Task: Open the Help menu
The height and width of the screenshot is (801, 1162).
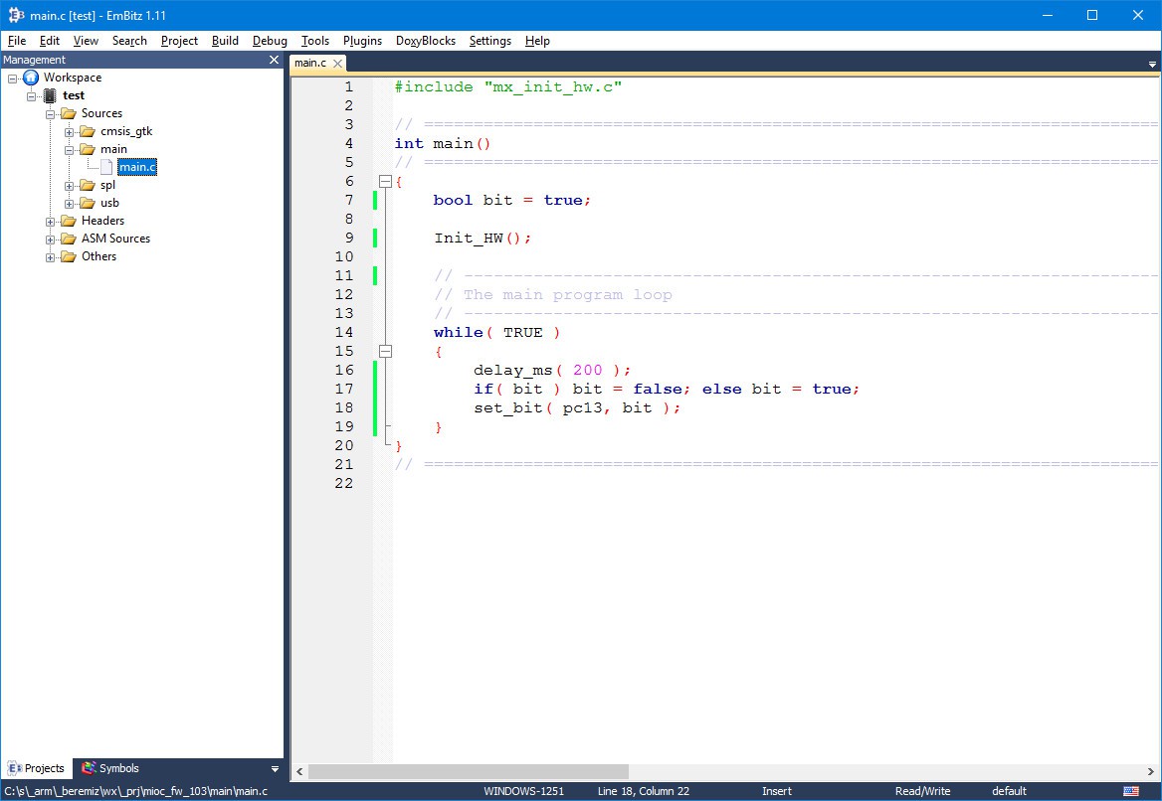Action: (x=537, y=41)
